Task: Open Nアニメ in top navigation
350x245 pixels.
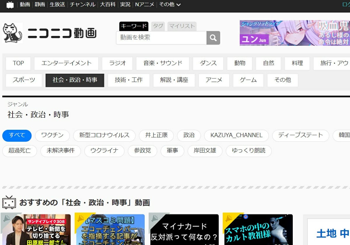Action: [x=145, y=5]
